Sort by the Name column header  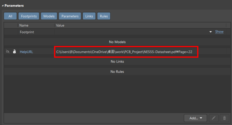(24, 25)
